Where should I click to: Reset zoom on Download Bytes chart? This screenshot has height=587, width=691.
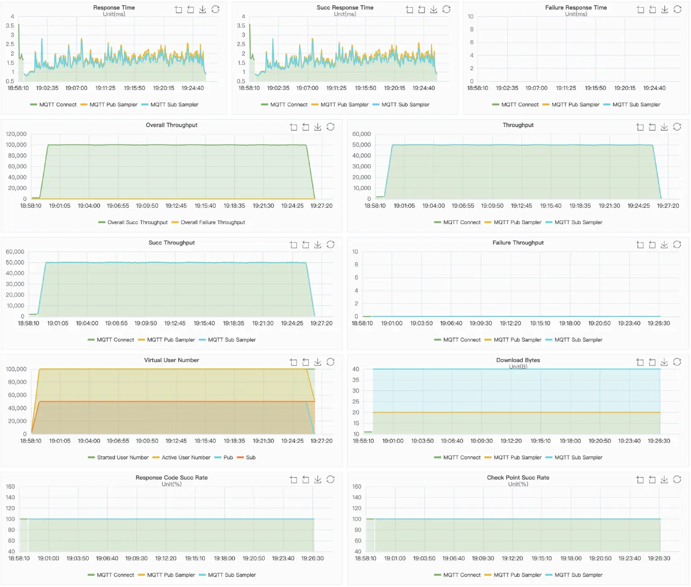coord(652,362)
